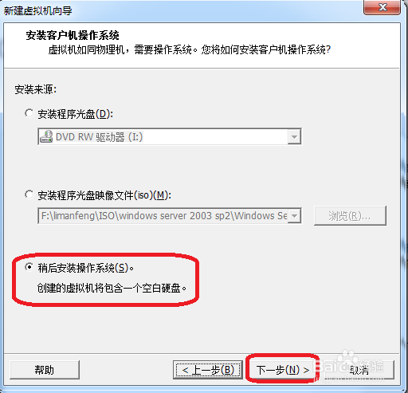Choose the installer disc image file (iso) option
The height and width of the screenshot is (393, 408).
point(29,195)
